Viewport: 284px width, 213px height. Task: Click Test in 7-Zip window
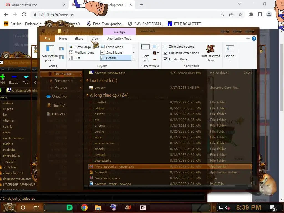pyautogui.click(x=26, y=79)
